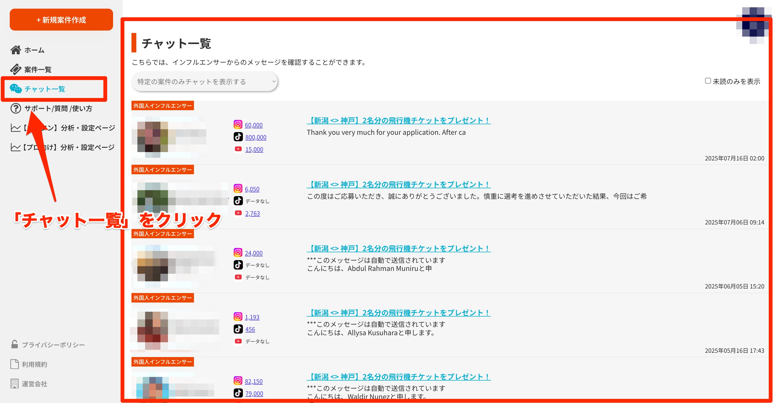The image size is (779, 403).
Task: Click Instagram icon beside 82,150
Action: 238,381
